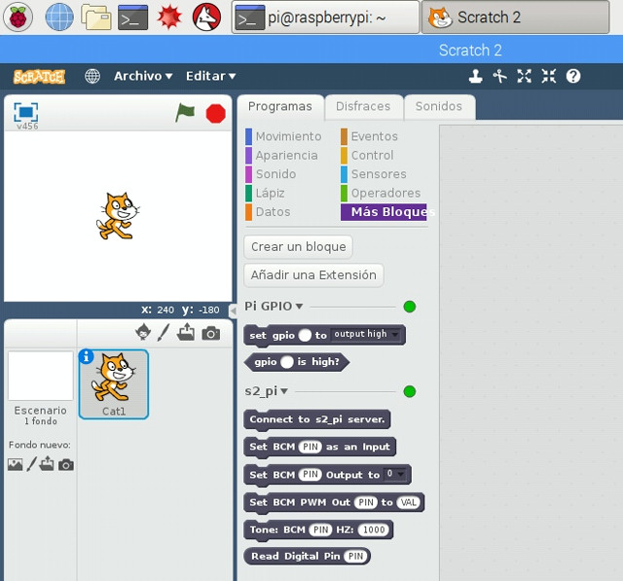Switch to the Sonidos tab
The height and width of the screenshot is (581, 623).
pyautogui.click(x=439, y=106)
